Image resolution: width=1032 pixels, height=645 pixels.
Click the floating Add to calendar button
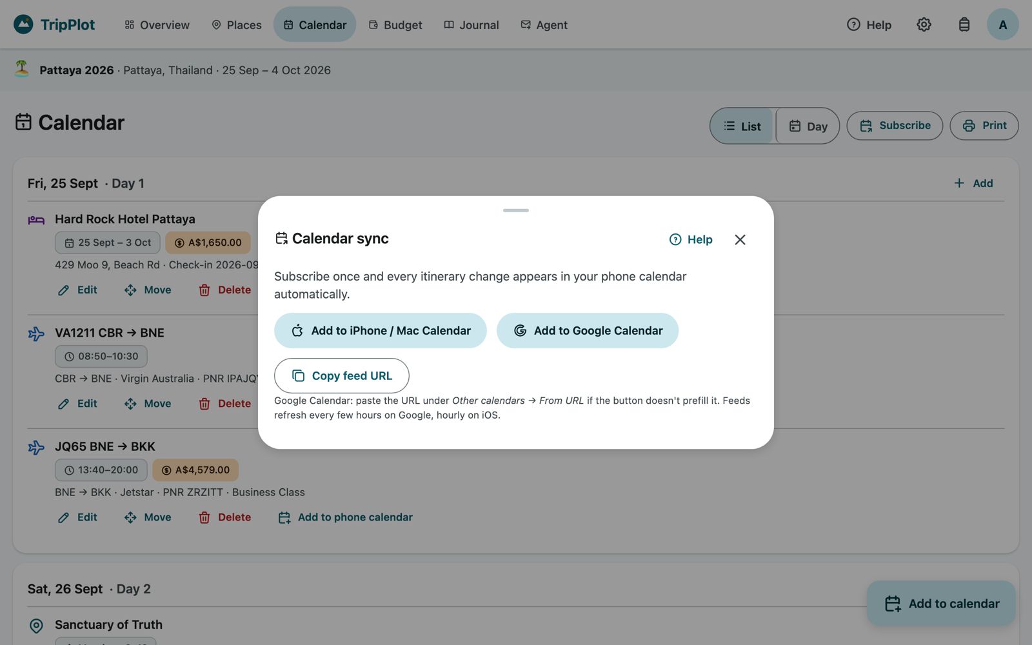(x=941, y=603)
